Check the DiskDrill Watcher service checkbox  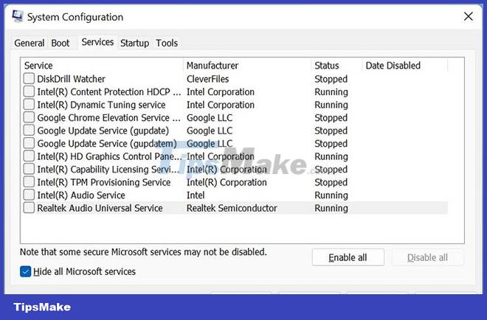pyautogui.click(x=29, y=79)
